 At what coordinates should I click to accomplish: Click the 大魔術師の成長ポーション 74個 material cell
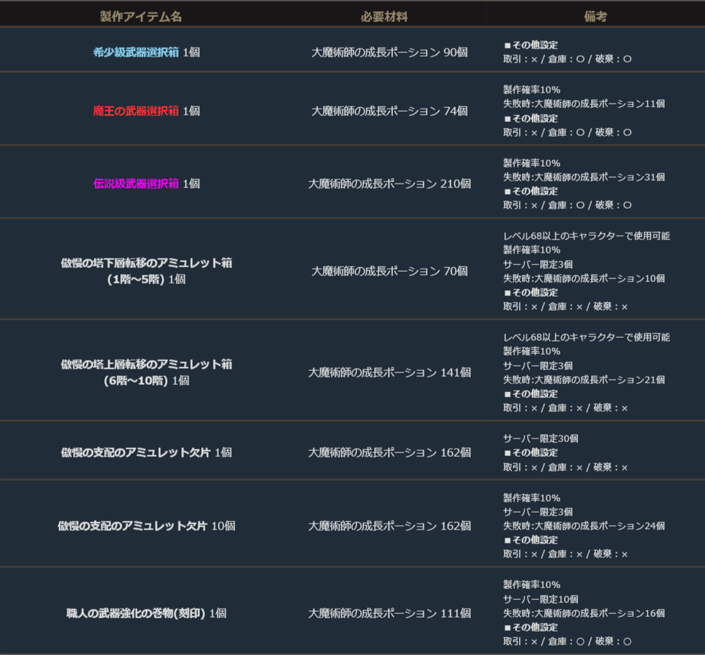click(389, 111)
